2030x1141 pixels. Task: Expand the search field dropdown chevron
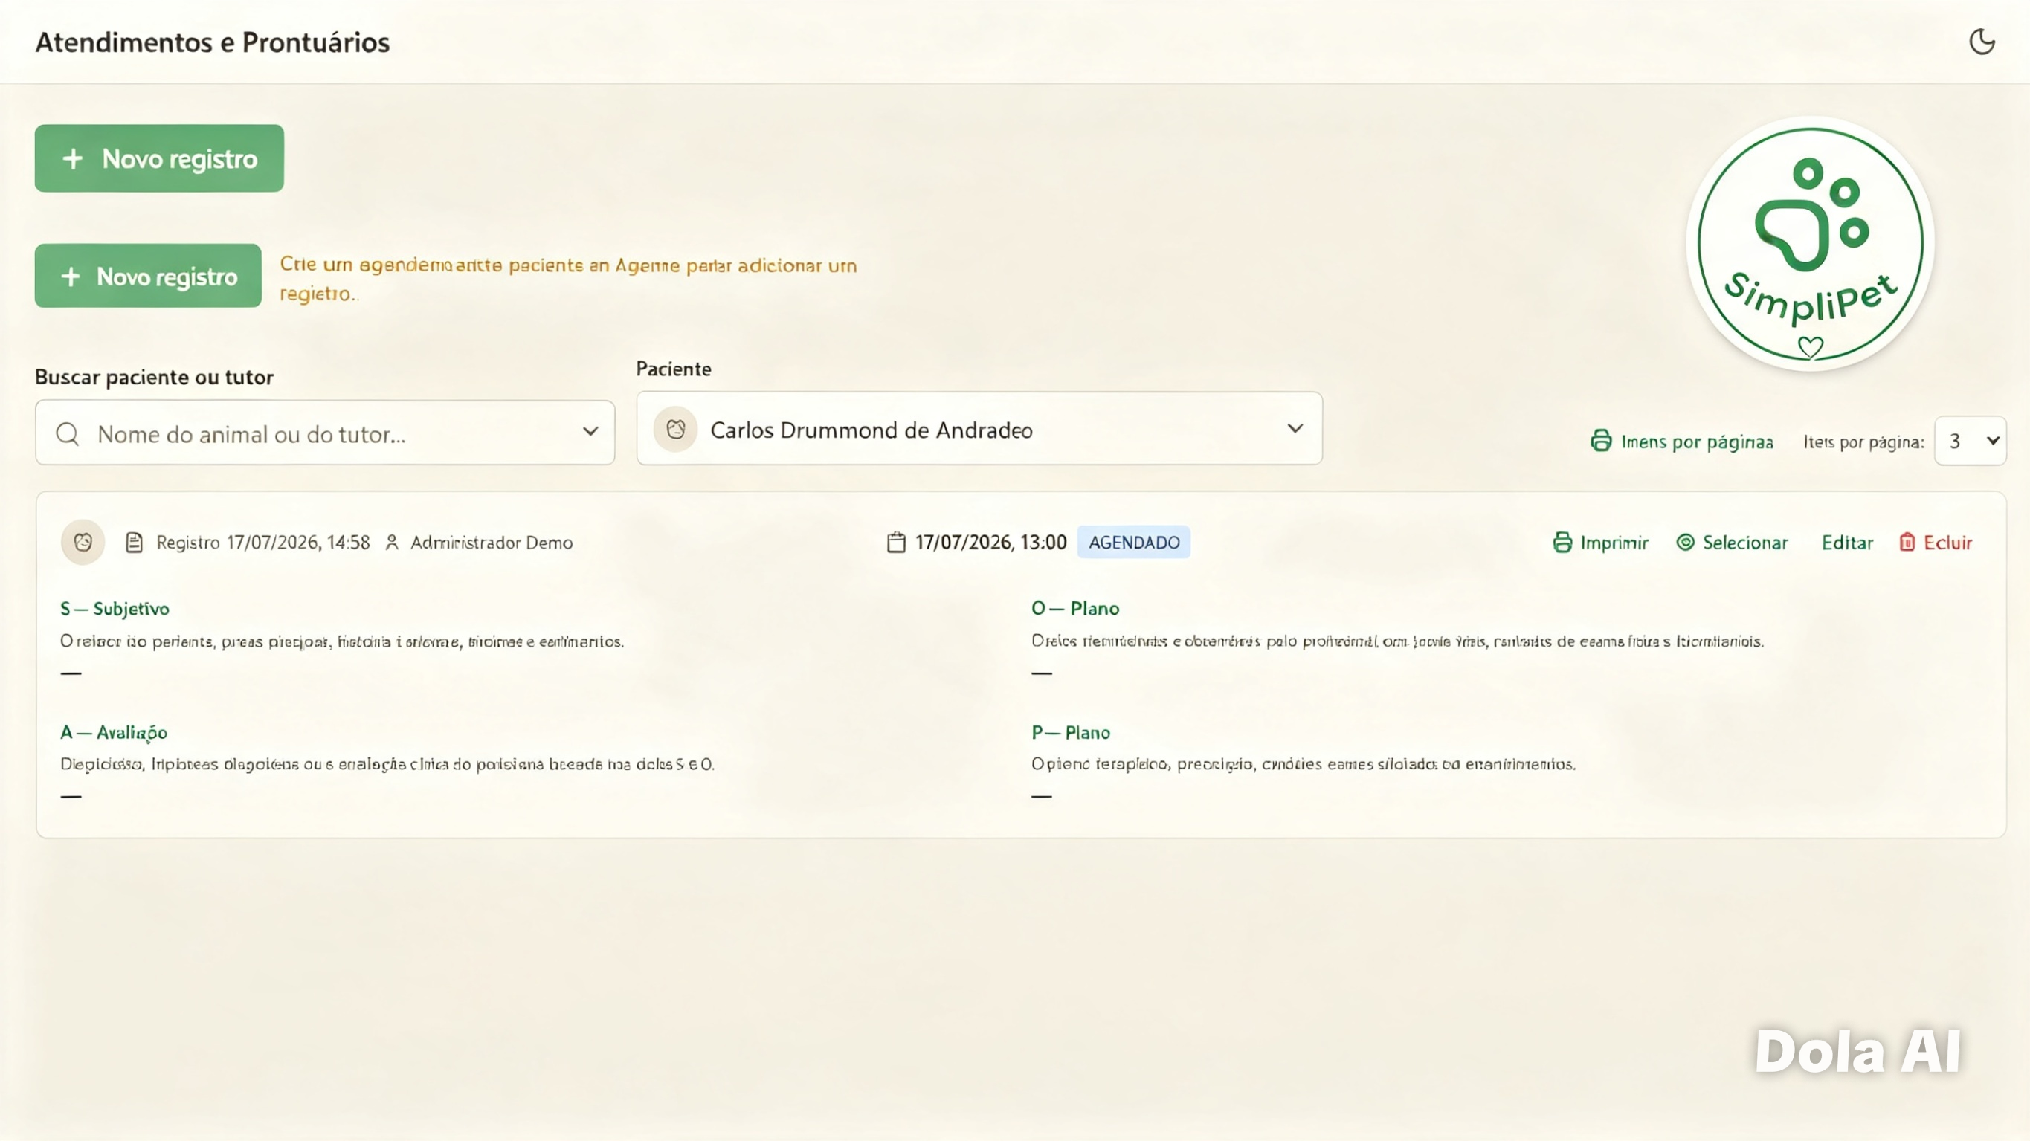590,431
